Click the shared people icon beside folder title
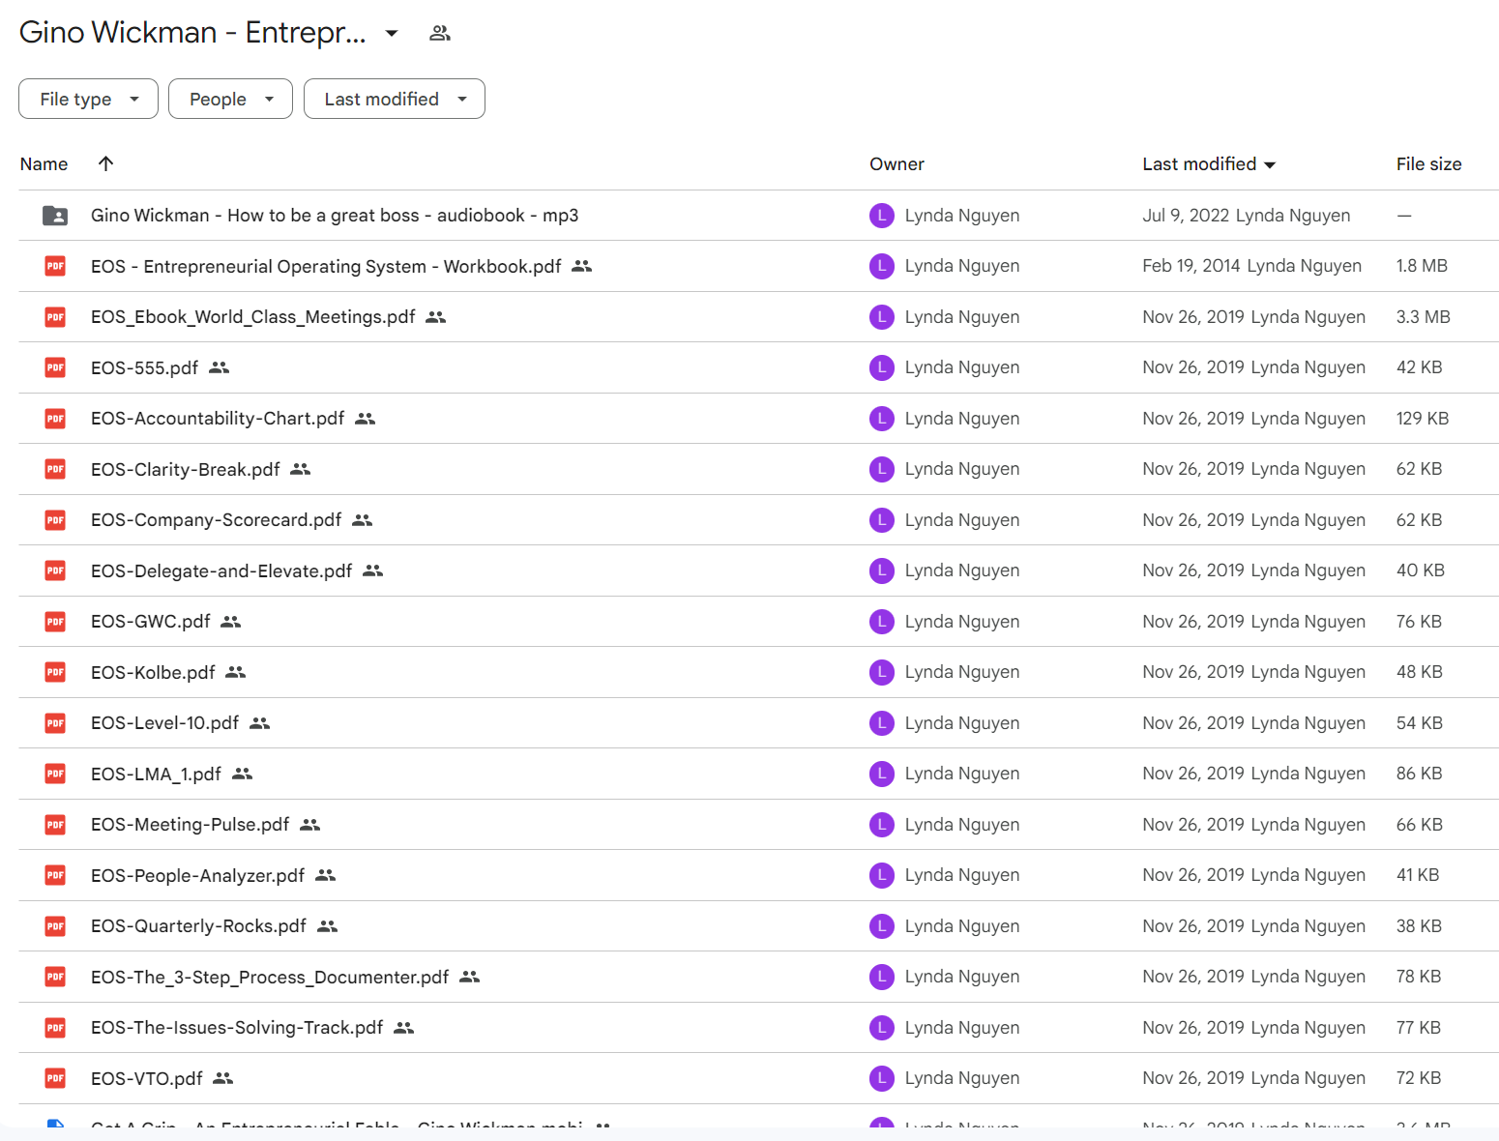Image resolution: width=1499 pixels, height=1141 pixels. (x=440, y=33)
